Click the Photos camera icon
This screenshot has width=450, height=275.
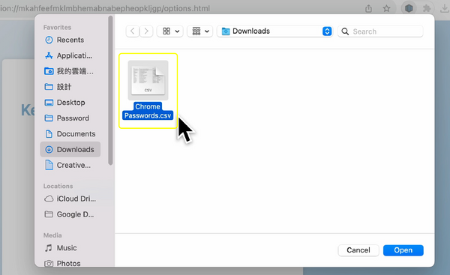tap(49, 263)
